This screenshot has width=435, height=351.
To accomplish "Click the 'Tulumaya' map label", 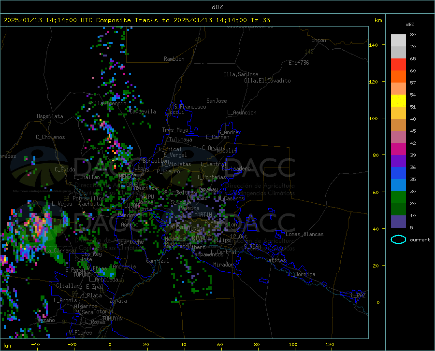I will [181, 140].
